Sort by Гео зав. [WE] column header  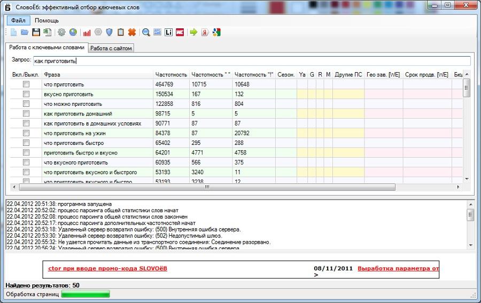click(x=383, y=74)
